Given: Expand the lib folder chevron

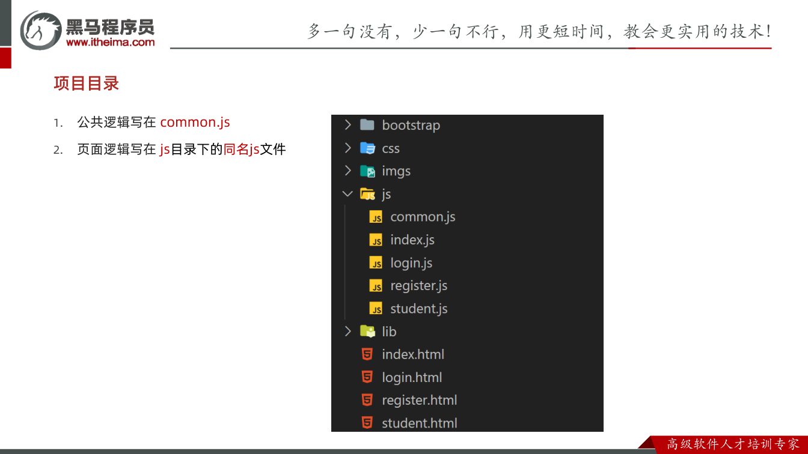Looking at the screenshot, I should click(x=347, y=331).
